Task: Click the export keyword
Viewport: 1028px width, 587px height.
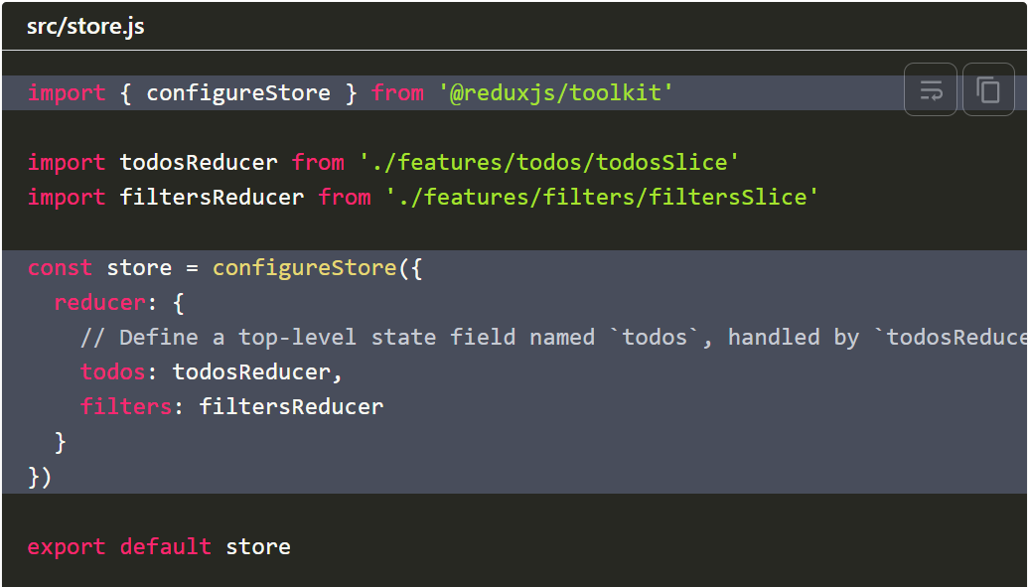Action: pyautogui.click(x=67, y=546)
